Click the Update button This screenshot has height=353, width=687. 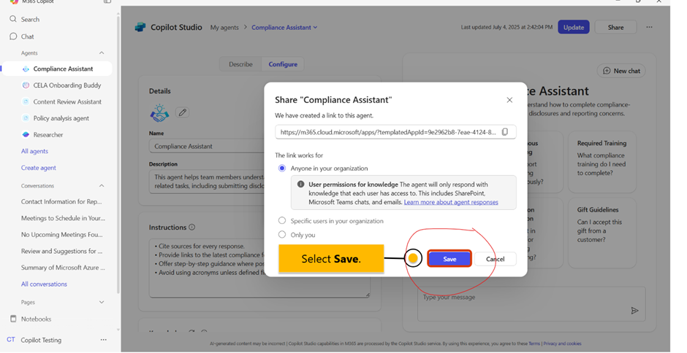pos(574,27)
